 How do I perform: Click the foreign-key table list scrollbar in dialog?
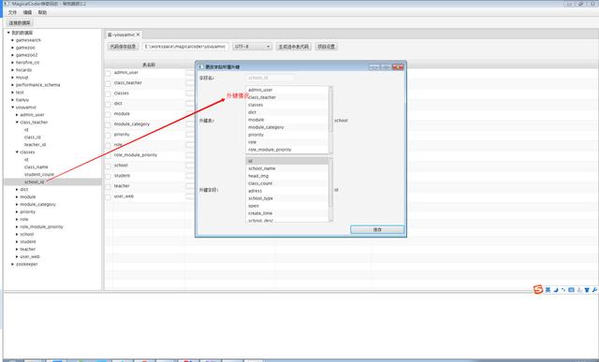[330, 120]
